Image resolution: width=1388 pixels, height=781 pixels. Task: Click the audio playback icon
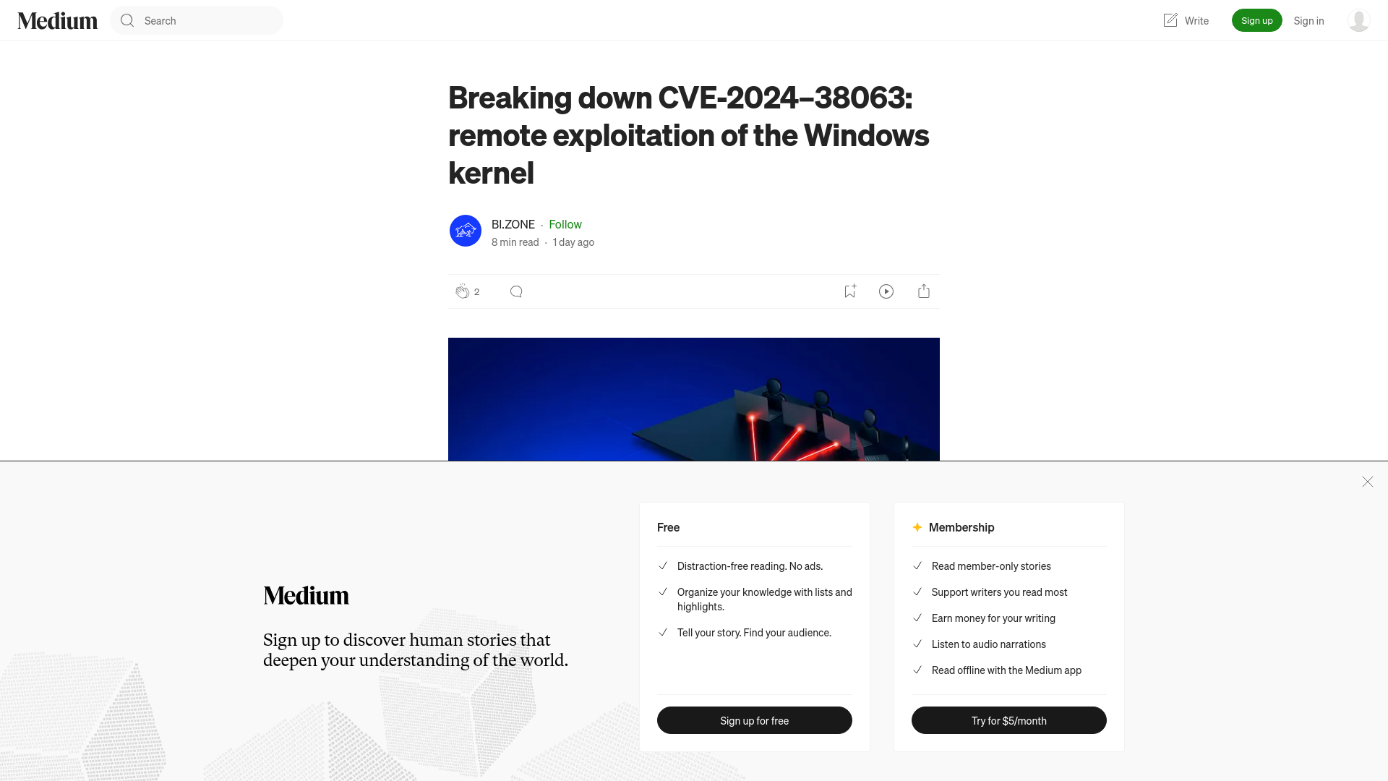click(x=886, y=291)
